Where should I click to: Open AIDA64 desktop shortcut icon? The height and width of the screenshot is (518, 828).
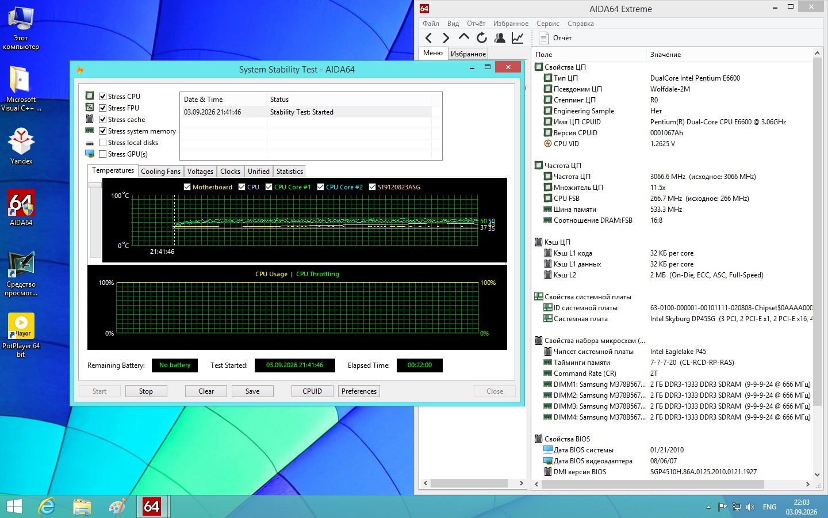21,208
